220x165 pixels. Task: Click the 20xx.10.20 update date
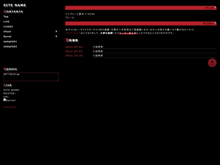[x=74, y=56]
